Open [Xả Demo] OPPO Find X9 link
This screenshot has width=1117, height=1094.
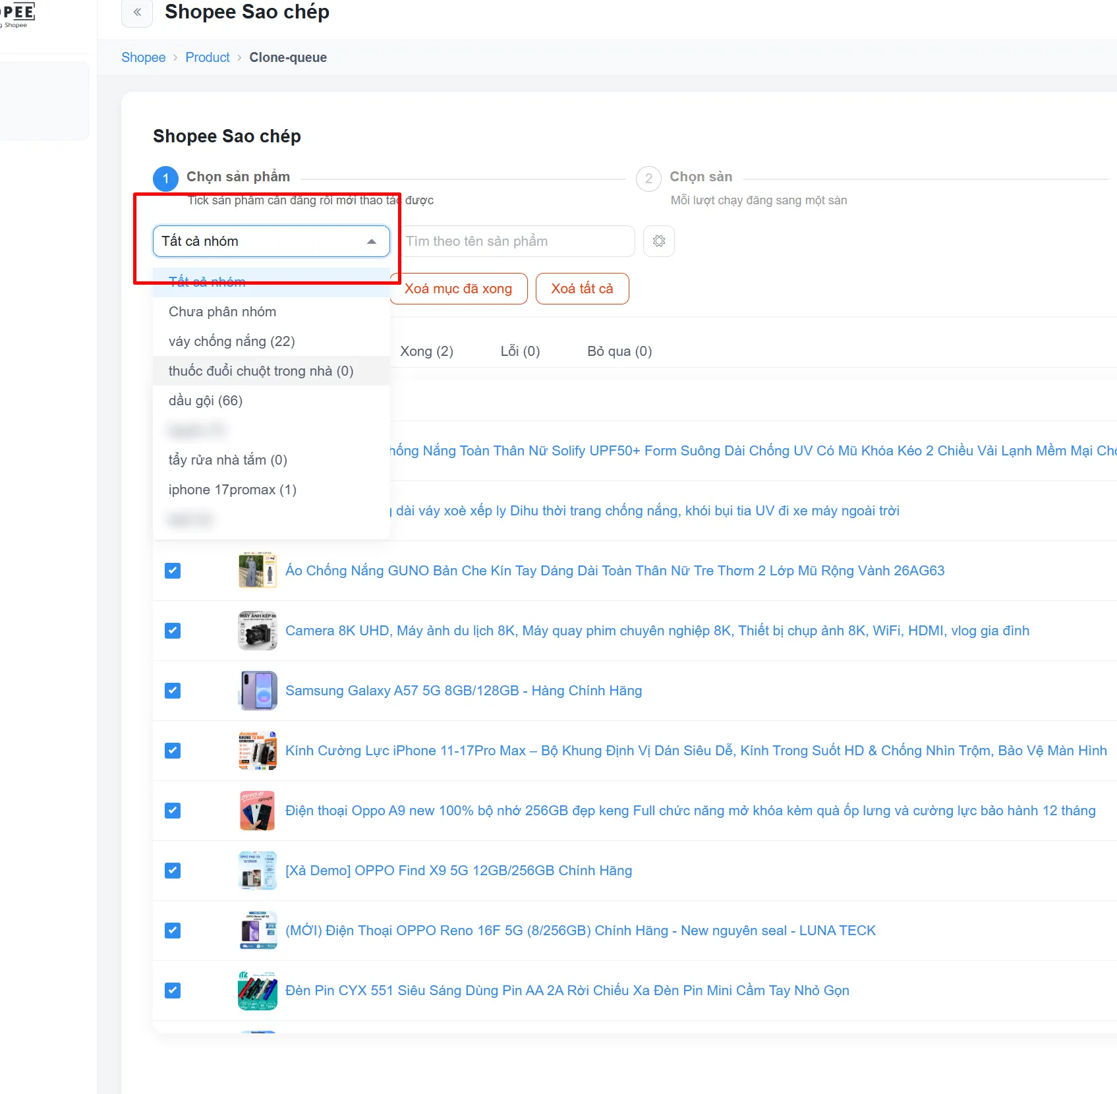coord(459,871)
